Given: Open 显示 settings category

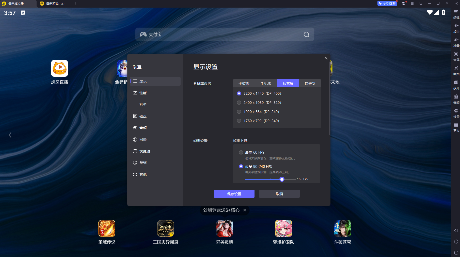Looking at the screenshot, I should (155, 81).
